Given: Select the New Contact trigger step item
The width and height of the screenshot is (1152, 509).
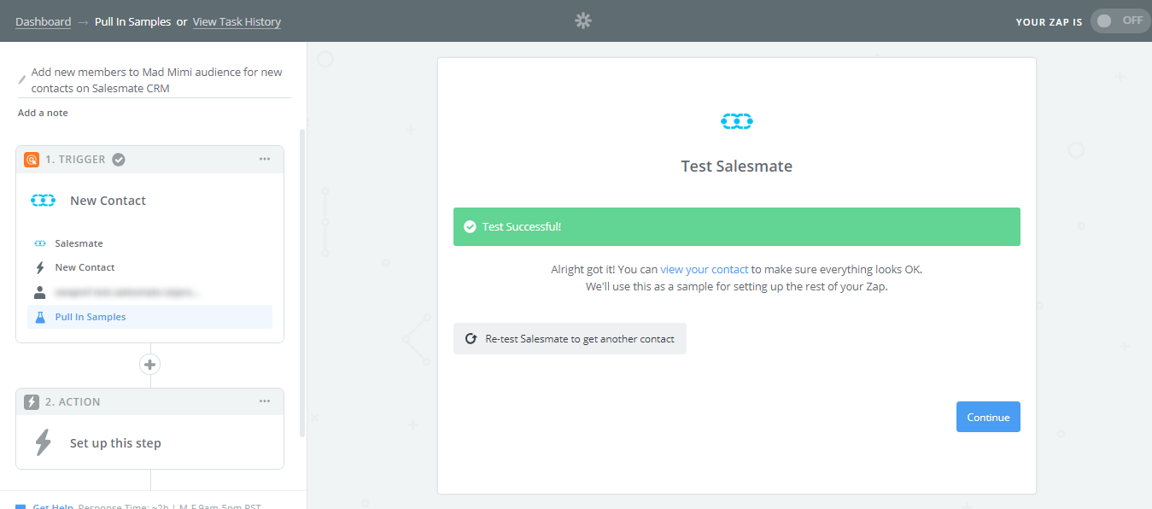Looking at the screenshot, I should 150,267.
